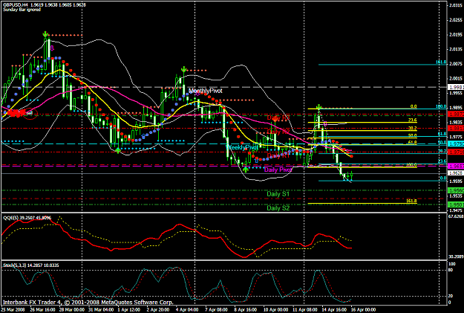Screen dimensions: 464x313
Task: Select the 31 Mar 04:00 date label
Action: tap(101, 310)
